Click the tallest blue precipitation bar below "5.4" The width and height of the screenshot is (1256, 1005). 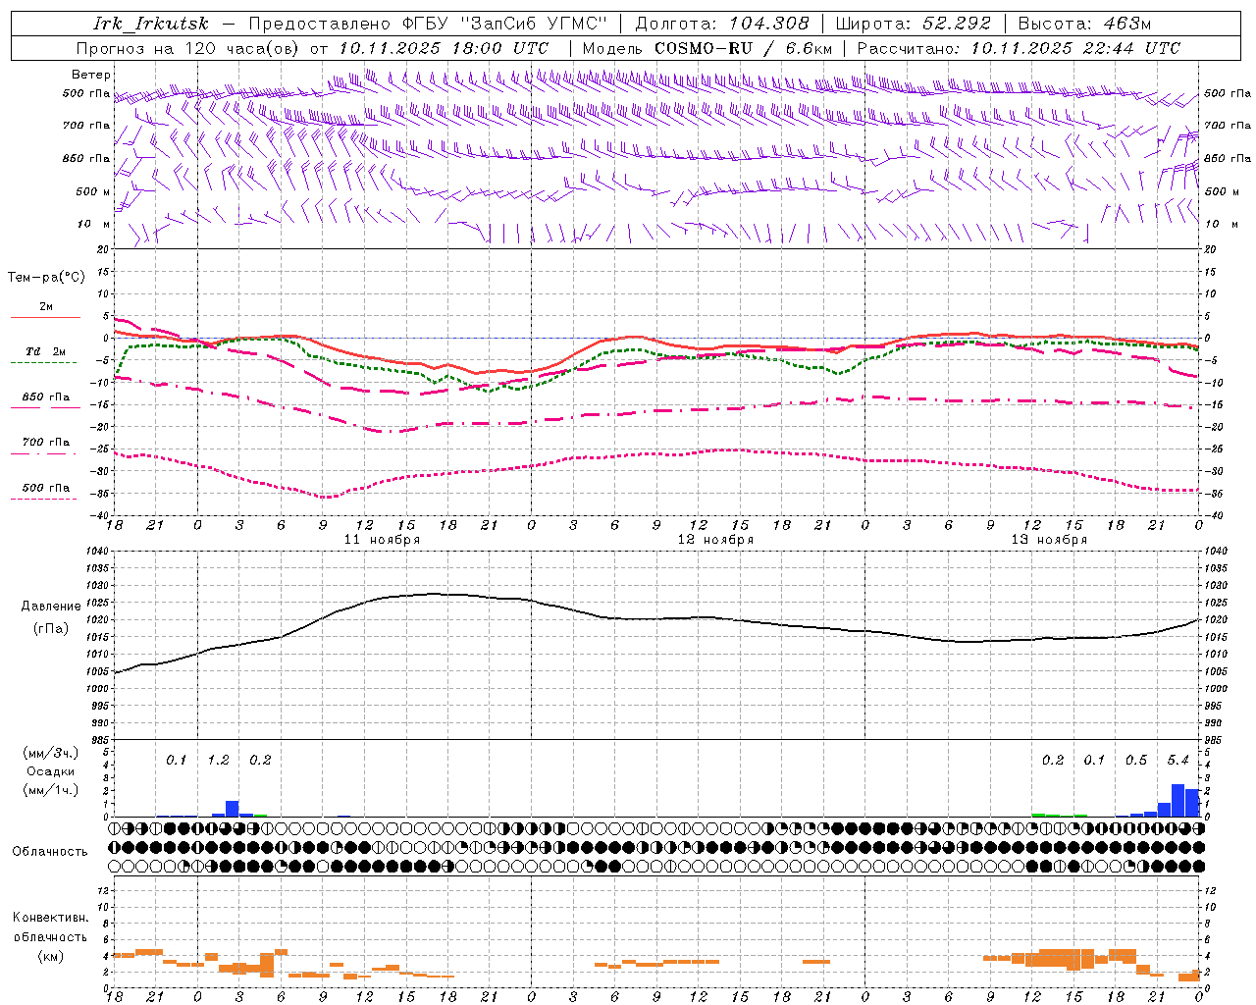click(1178, 801)
